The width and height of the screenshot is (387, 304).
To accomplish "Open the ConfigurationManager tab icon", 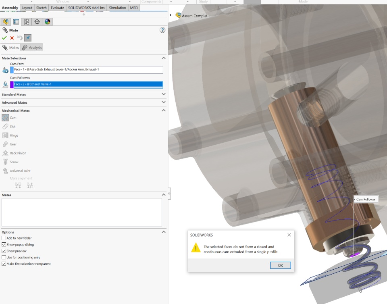I will pos(27,22).
